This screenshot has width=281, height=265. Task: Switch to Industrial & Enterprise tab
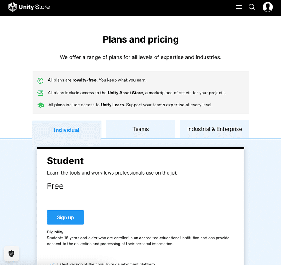214,129
